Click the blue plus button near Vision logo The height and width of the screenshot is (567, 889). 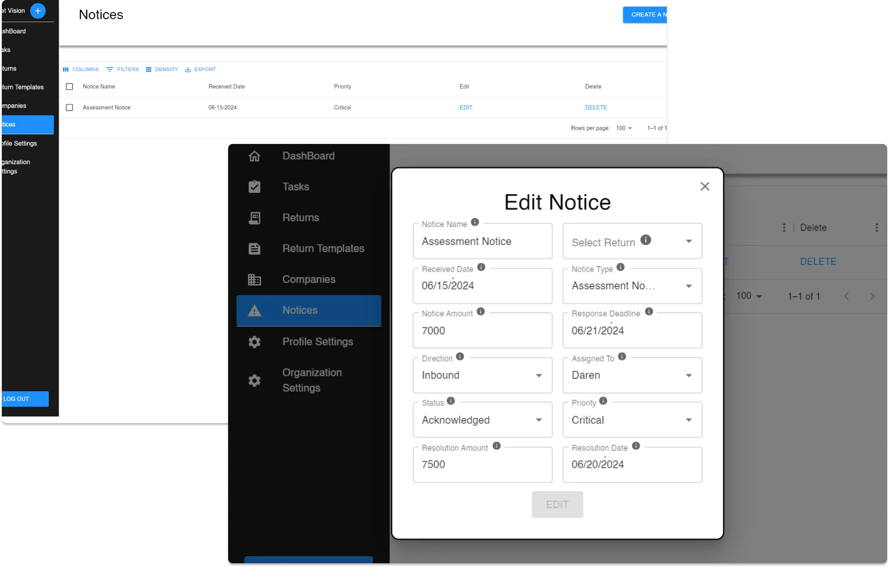tap(38, 10)
